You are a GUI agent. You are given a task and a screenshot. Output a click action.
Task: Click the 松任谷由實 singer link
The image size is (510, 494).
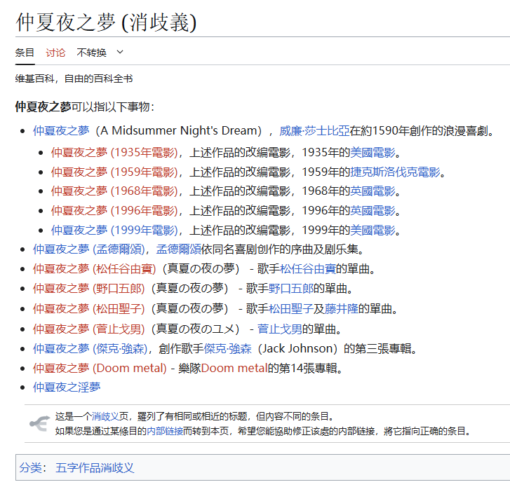308,268
